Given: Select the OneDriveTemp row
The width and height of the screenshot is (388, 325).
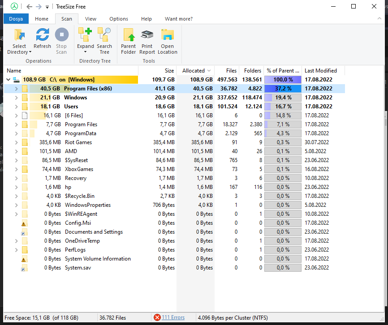Looking at the screenshot, I should [174, 241].
